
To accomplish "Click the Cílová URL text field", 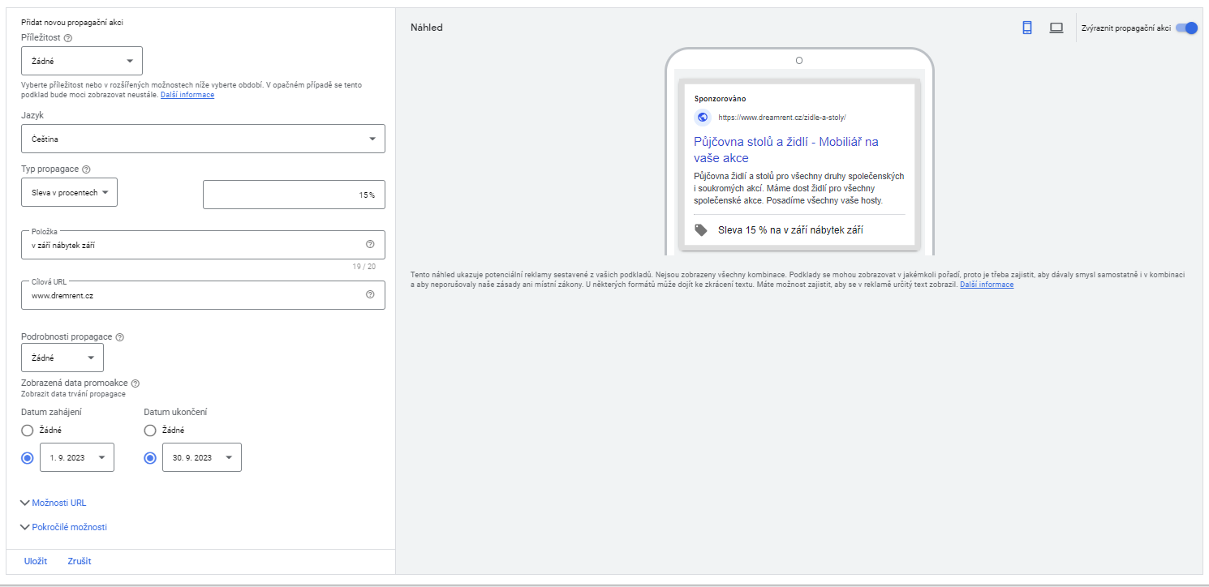I will pos(203,295).
